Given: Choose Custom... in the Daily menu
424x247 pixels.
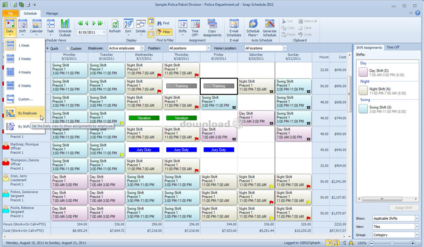Looking at the screenshot, I should click(24, 99).
